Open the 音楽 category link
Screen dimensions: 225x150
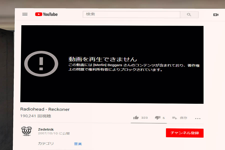(x=78, y=144)
